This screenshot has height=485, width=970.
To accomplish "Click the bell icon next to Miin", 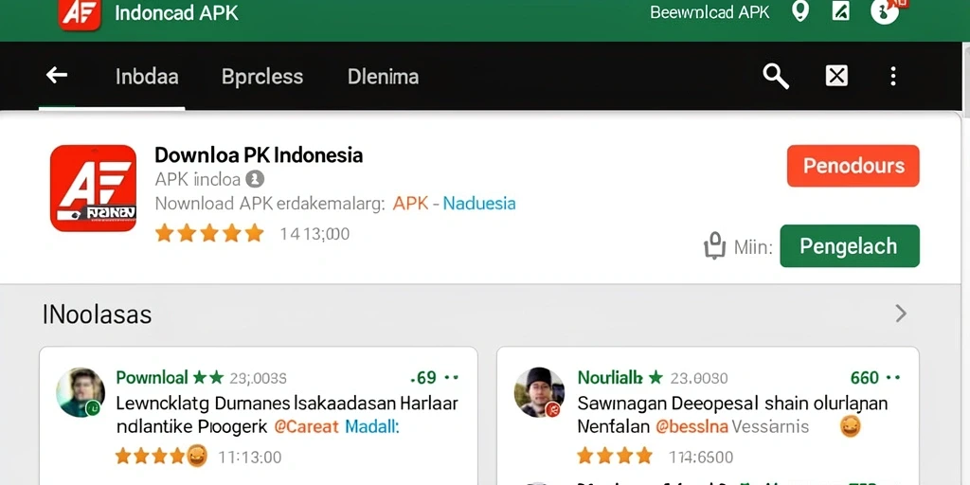I will (714, 245).
